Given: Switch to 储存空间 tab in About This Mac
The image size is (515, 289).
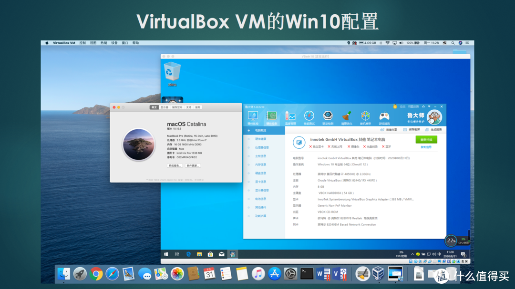Looking at the screenshot, I should coord(177,107).
